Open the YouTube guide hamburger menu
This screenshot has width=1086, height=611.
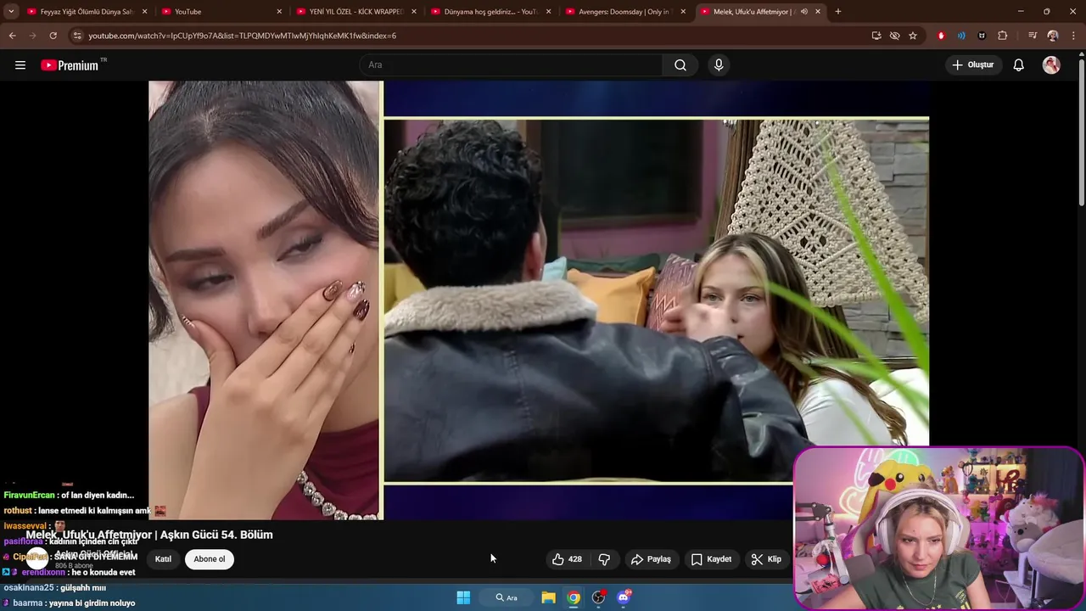tap(20, 65)
